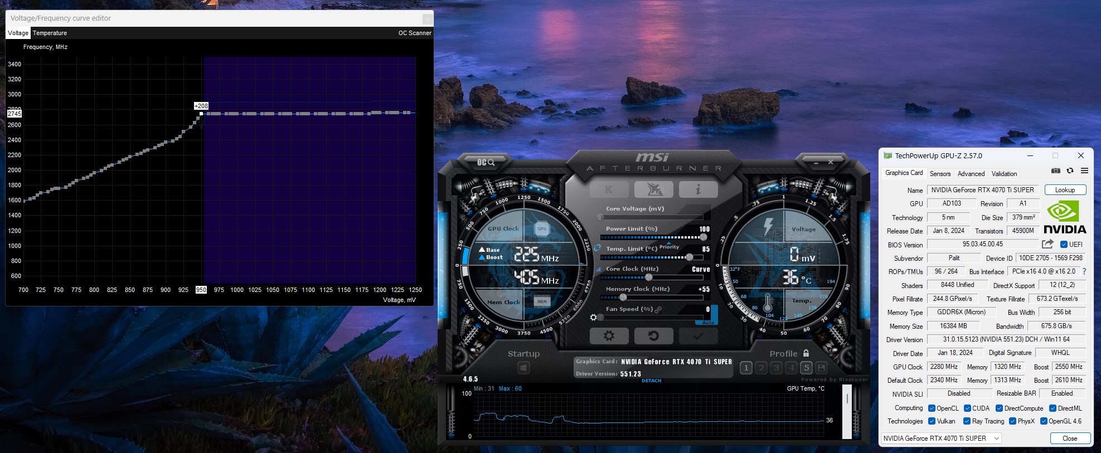Click the lightning bolt icon in the voltage gauge
1101x453 pixels.
coord(768,226)
